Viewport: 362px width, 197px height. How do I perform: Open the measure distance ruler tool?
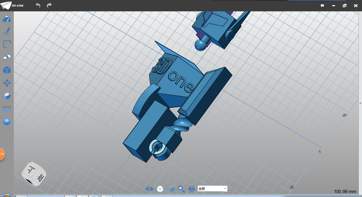(x=7, y=109)
